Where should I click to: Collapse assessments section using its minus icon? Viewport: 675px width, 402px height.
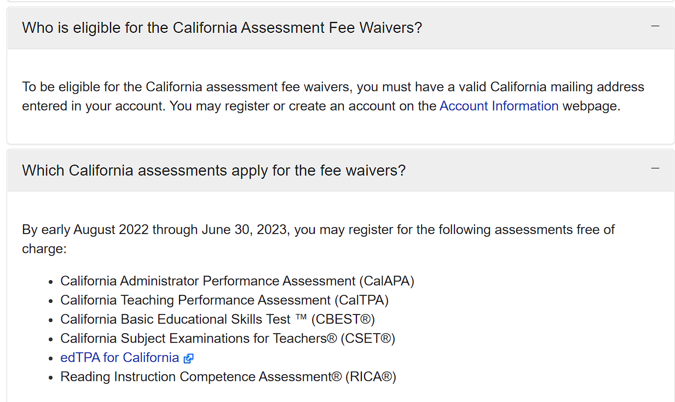coord(655,168)
